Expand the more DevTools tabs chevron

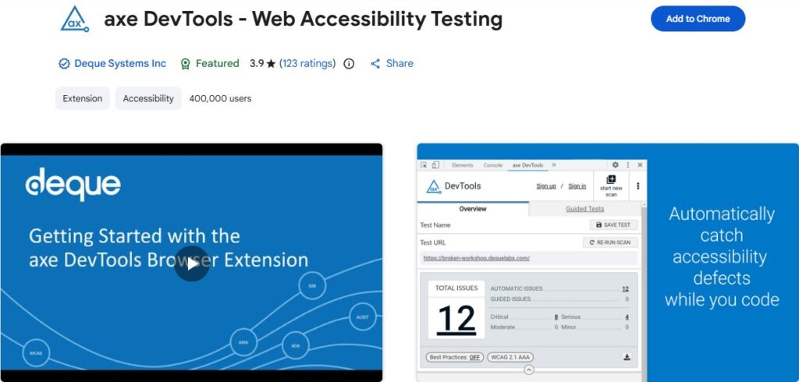coord(554,165)
